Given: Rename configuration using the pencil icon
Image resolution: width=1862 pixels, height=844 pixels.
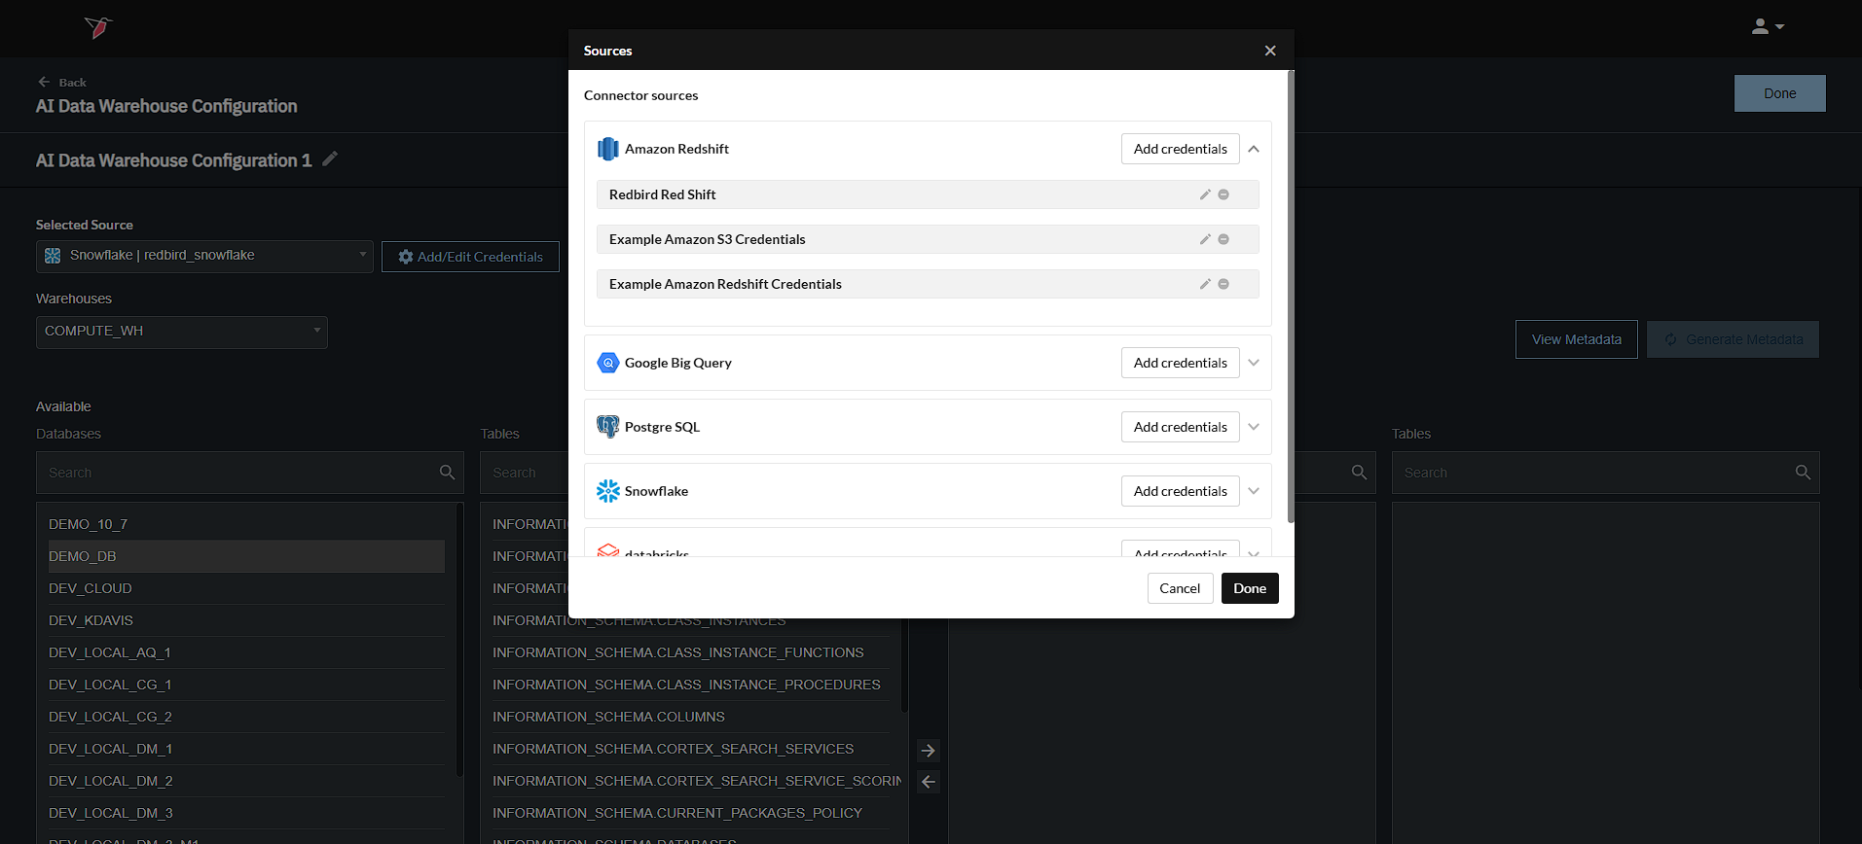Looking at the screenshot, I should tap(330, 158).
